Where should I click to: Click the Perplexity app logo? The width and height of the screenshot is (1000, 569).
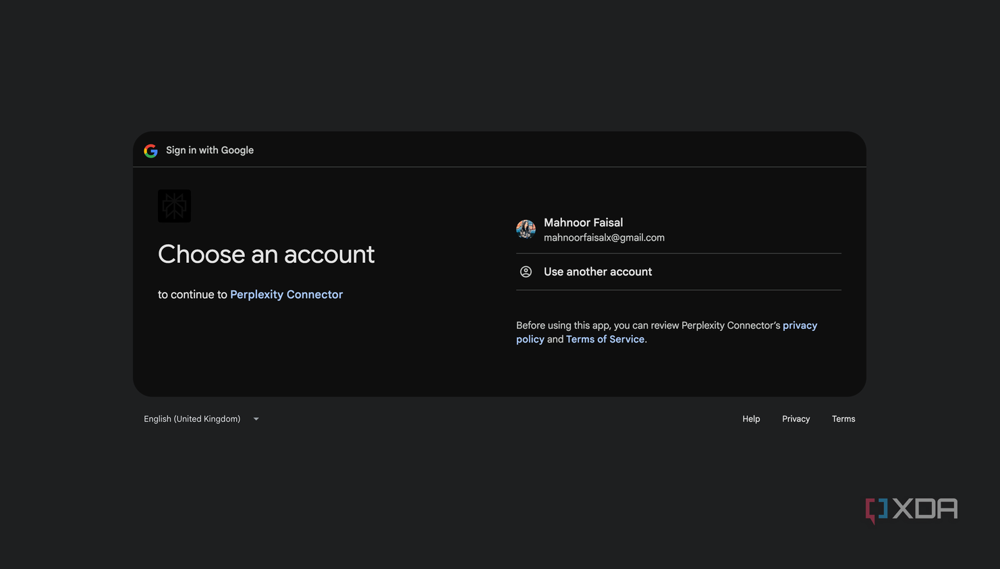174,206
